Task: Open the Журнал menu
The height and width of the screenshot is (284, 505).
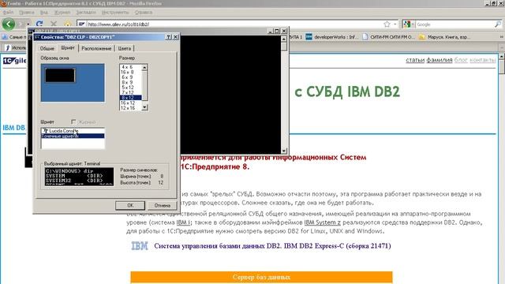Action: (62, 13)
